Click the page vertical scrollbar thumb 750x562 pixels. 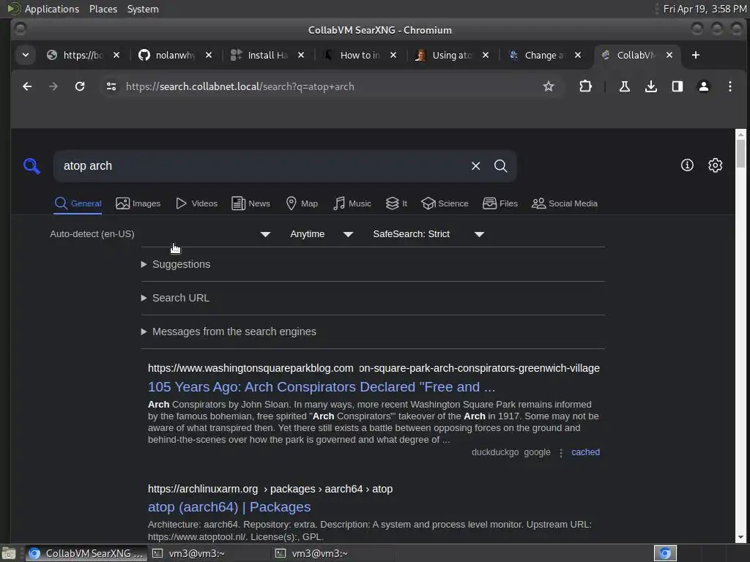(x=741, y=154)
